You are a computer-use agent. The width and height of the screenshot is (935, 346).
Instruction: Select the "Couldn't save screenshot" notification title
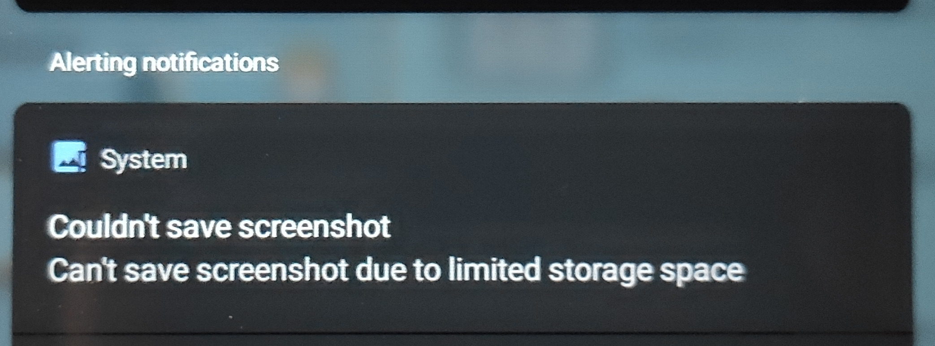219,226
